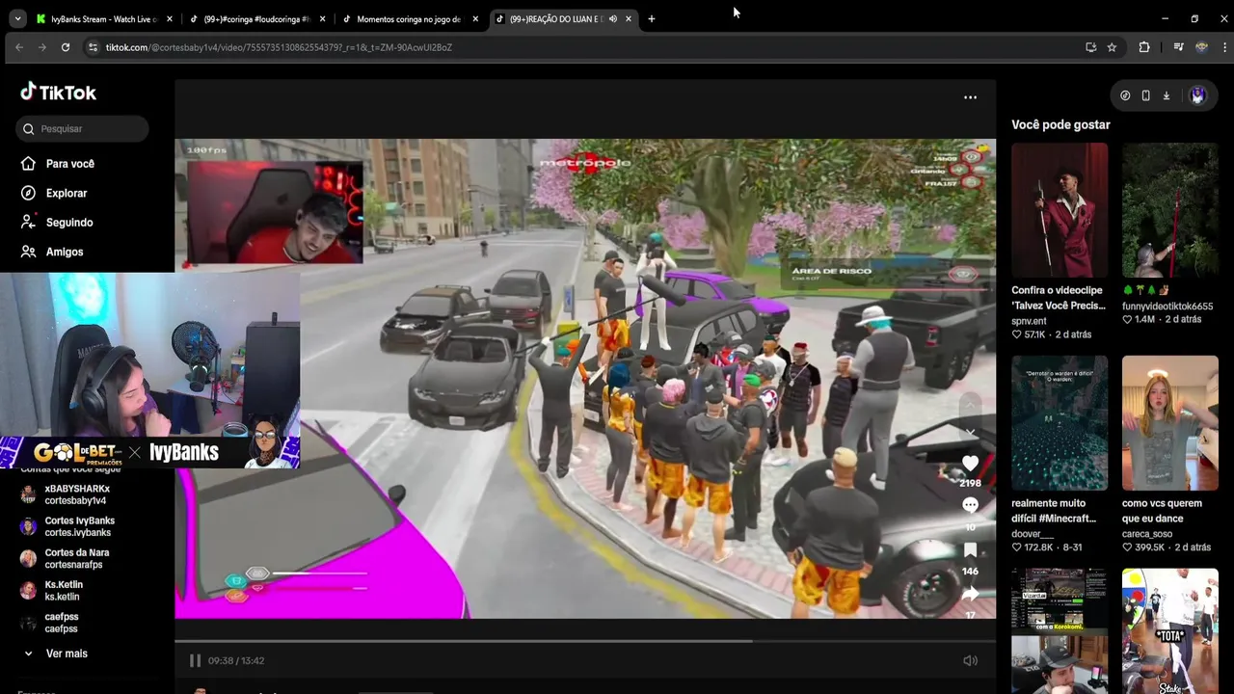Close the IvyBanks Stream tab
Screen dimensions: 1234x694
tap(170, 18)
